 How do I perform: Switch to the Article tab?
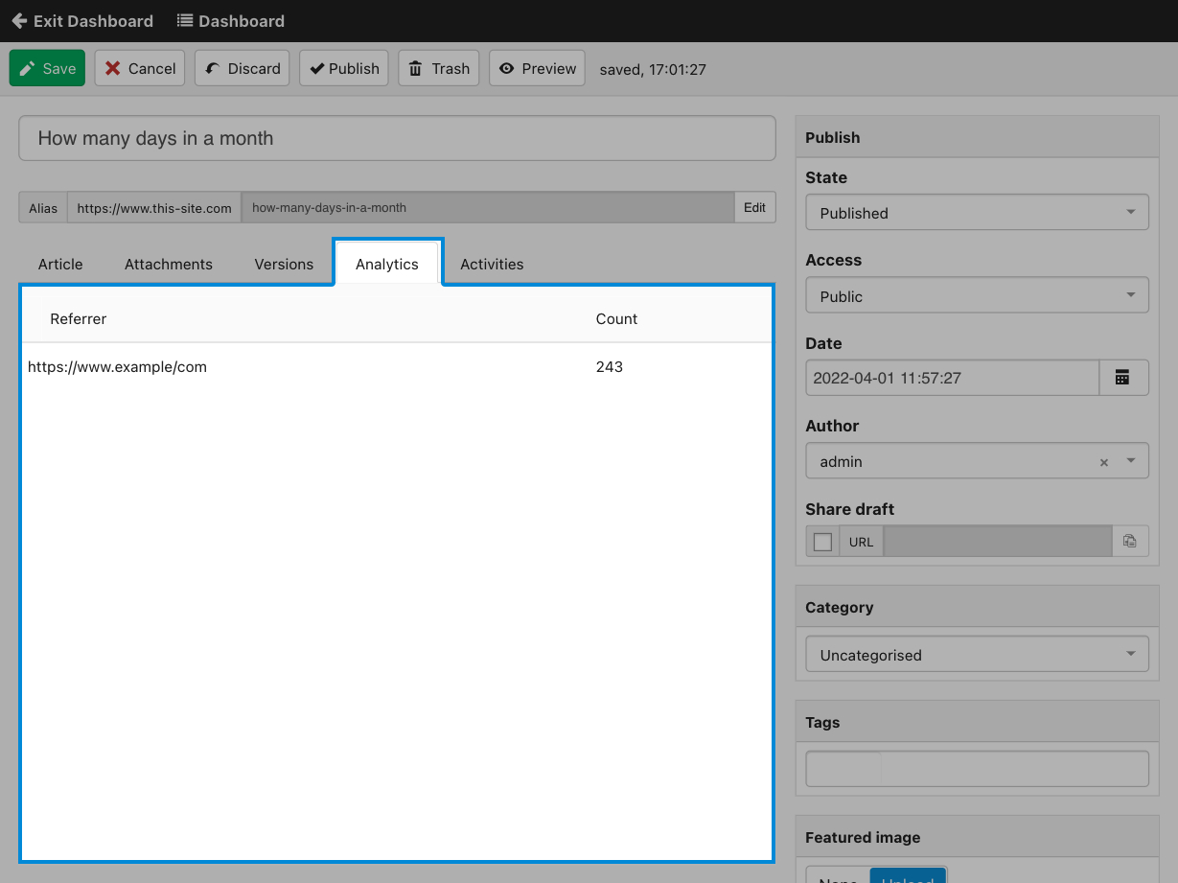[60, 265]
